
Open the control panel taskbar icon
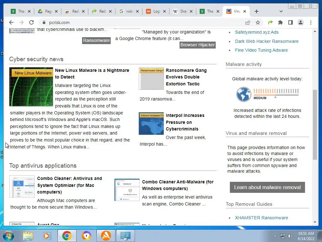click(x=125, y=236)
